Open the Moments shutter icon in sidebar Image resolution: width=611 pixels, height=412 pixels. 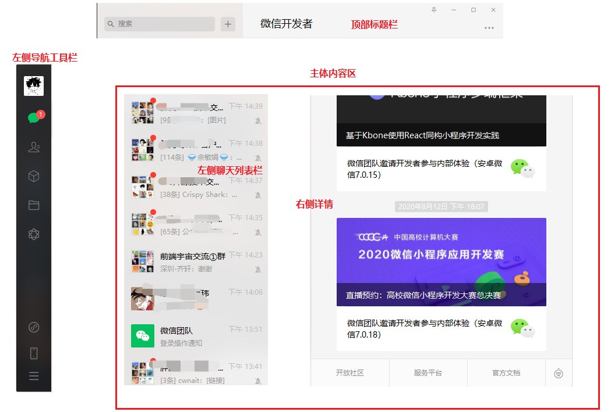coord(34,234)
